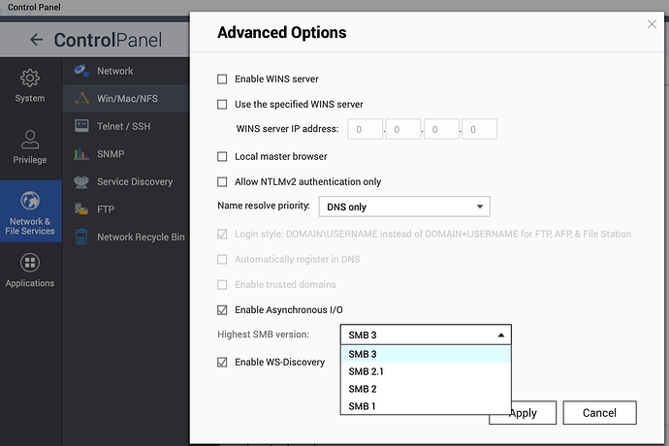Open the Applications grid icon section
Image resolution: width=669 pixels, height=446 pixels.
click(x=29, y=263)
